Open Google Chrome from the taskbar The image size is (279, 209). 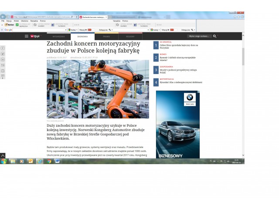[x=49, y=161]
